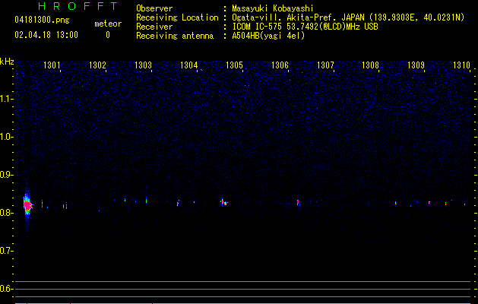Click the 'Receiving antenna' label
The width and height of the screenshot is (478, 304).
point(175,36)
